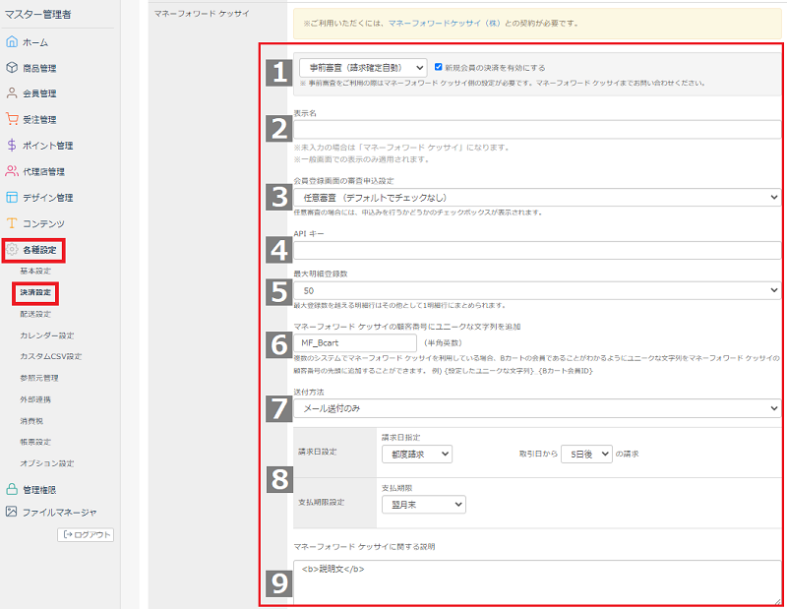Click the デザイン管理 layout icon

[x=12, y=198]
